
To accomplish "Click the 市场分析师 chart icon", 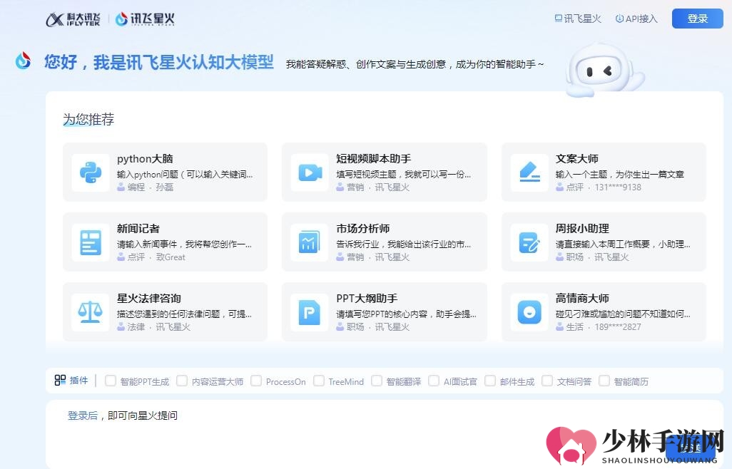I will [310, 242].
